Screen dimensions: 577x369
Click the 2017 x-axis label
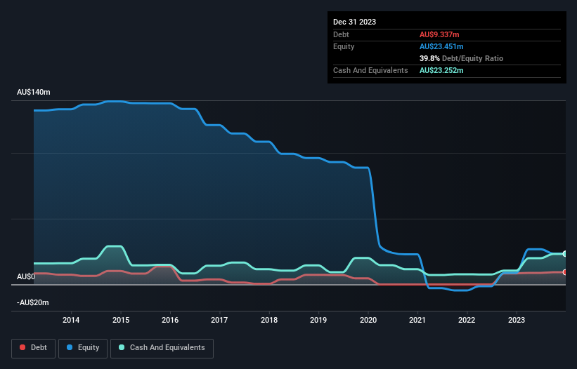point(219,320)
